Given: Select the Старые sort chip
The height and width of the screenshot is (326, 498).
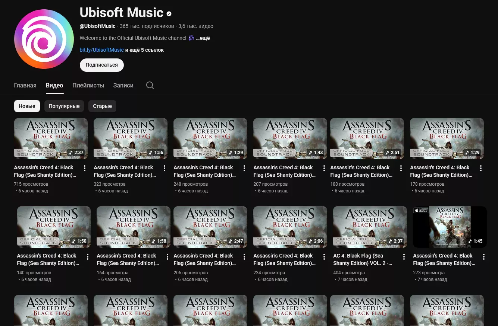Looking at the screenshot, I should pyautogui.click(x=102, y=106).
